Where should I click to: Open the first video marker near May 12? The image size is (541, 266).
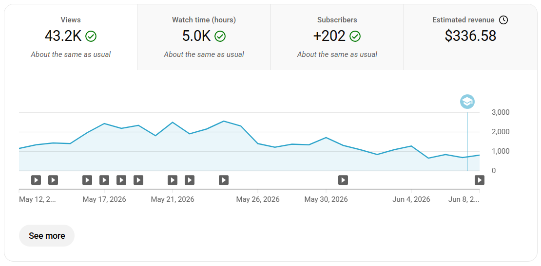pos(36,180)
